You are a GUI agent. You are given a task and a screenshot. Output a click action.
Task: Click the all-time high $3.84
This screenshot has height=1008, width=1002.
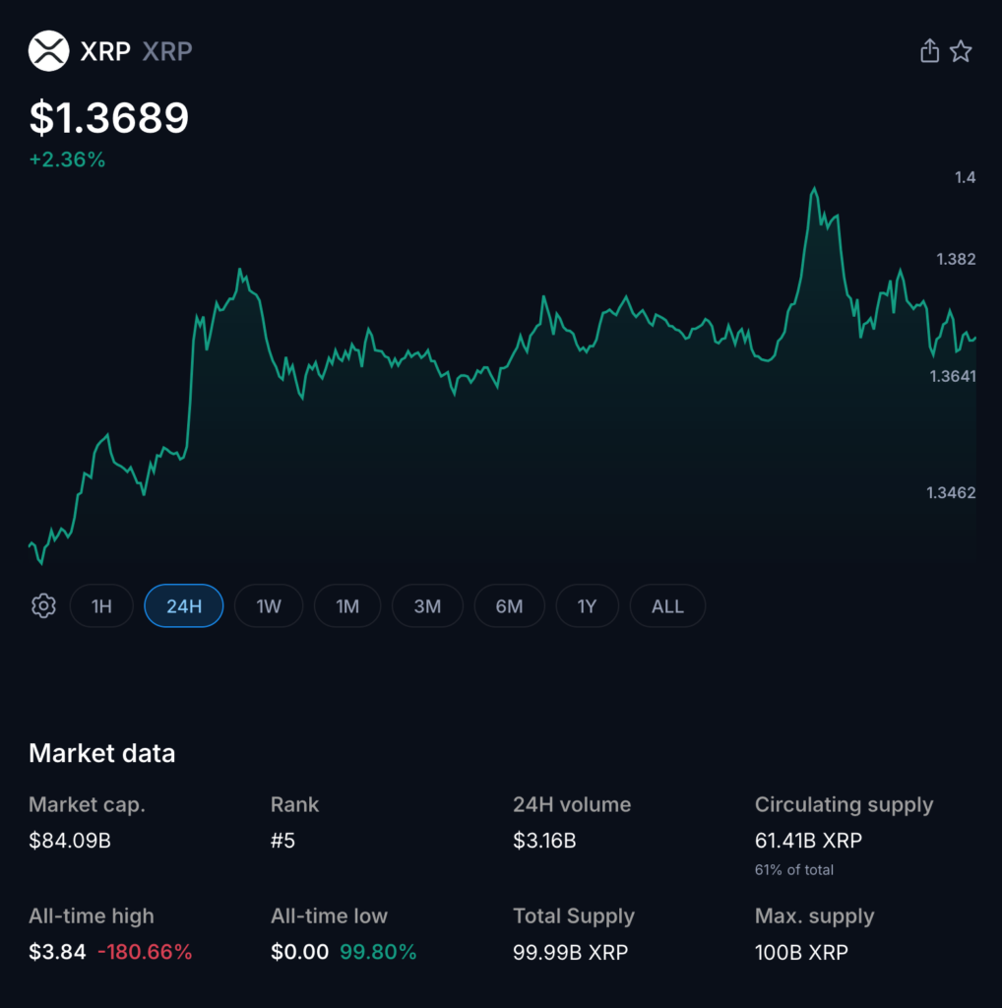57,952
